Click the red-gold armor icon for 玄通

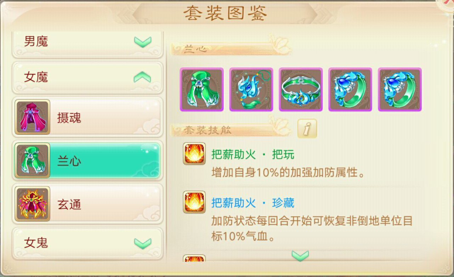pos(33,204)
